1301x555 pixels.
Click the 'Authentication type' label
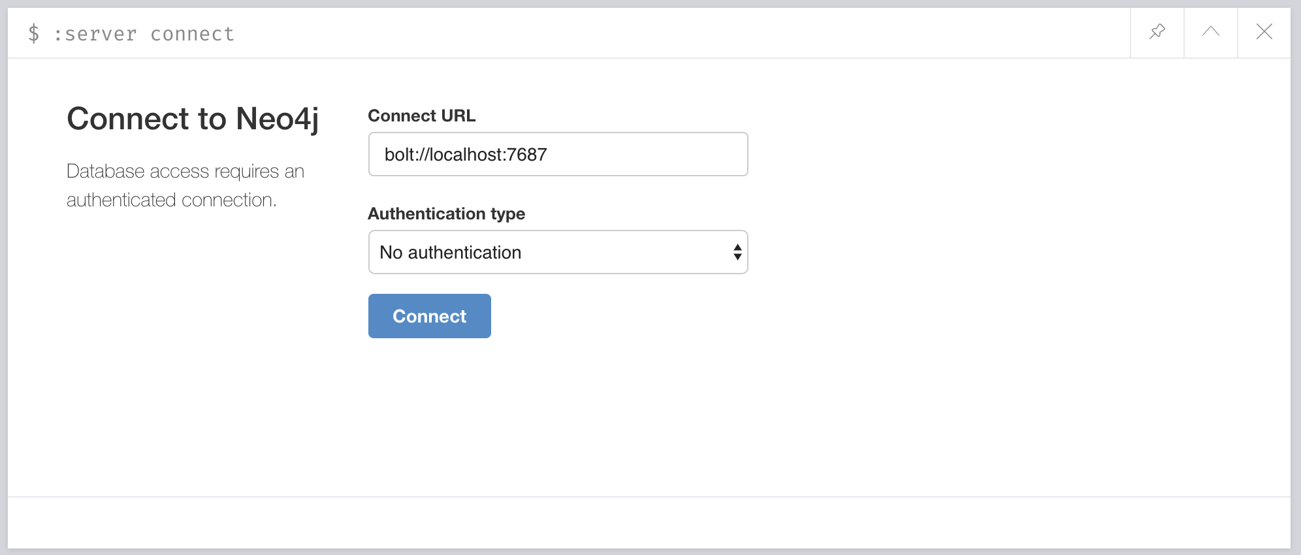446,214
